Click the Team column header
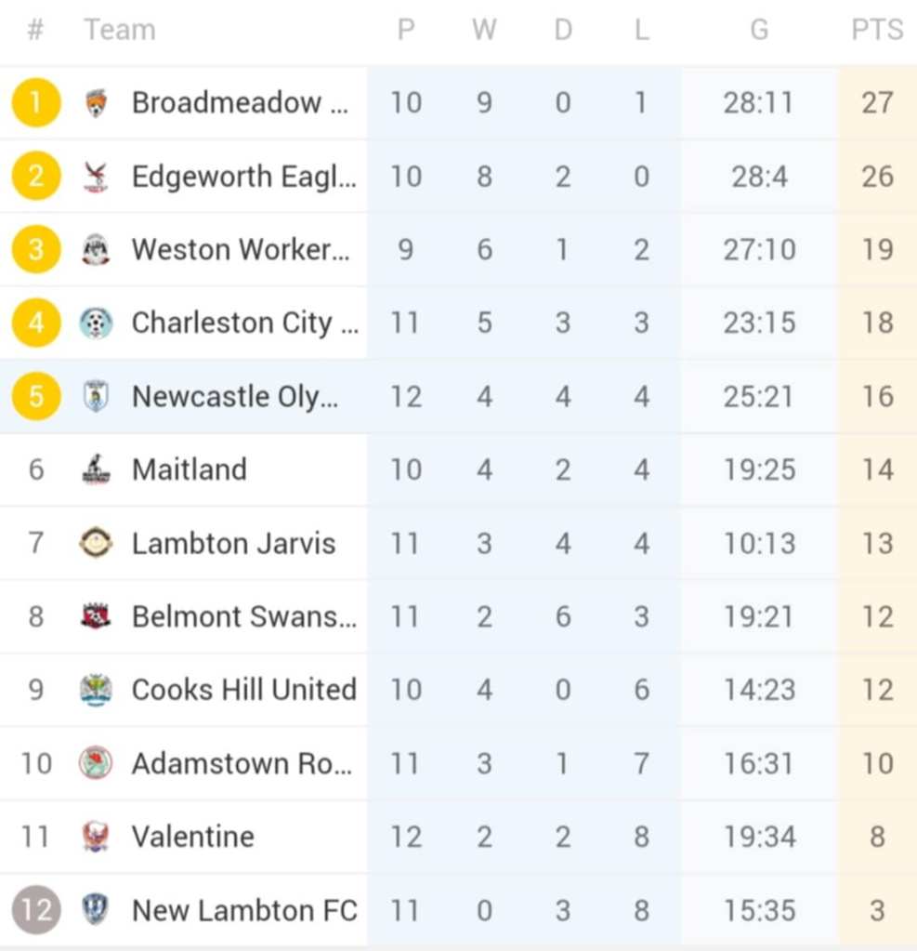This screenshot has height=951, width=917. pos(120,30)
